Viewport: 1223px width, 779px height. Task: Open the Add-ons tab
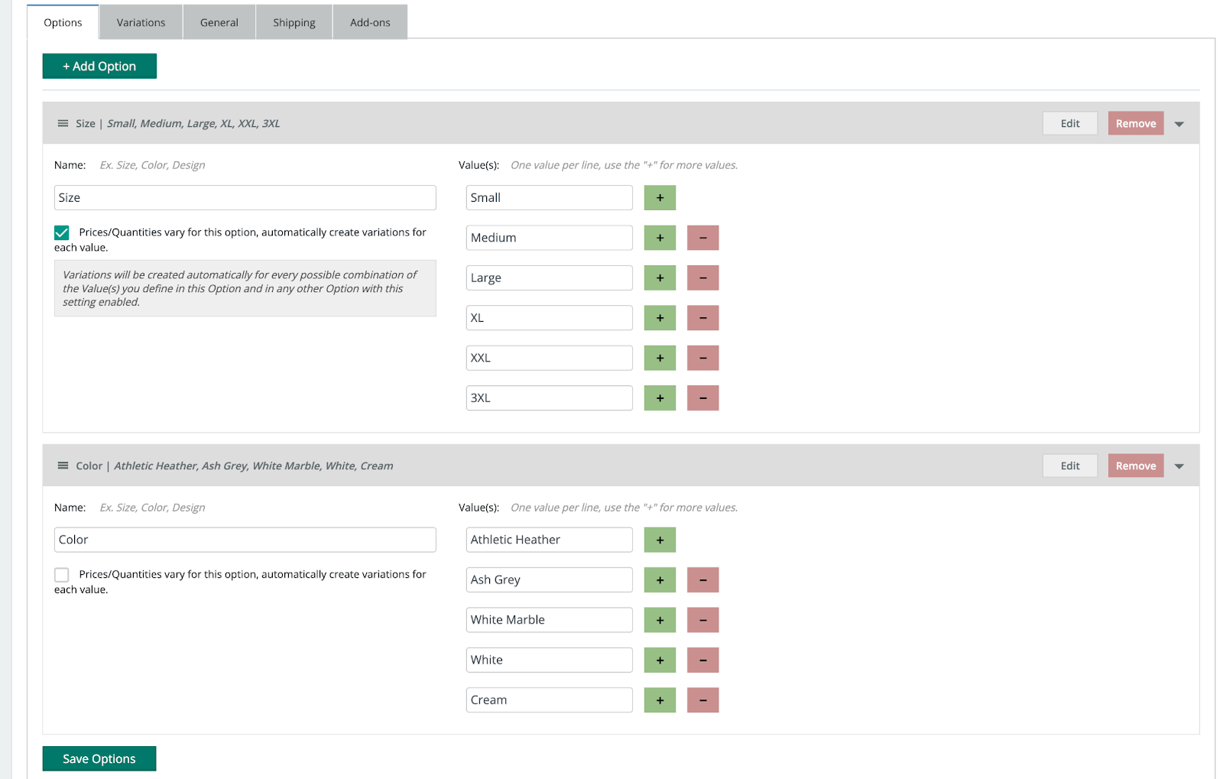tap(370, 22)
